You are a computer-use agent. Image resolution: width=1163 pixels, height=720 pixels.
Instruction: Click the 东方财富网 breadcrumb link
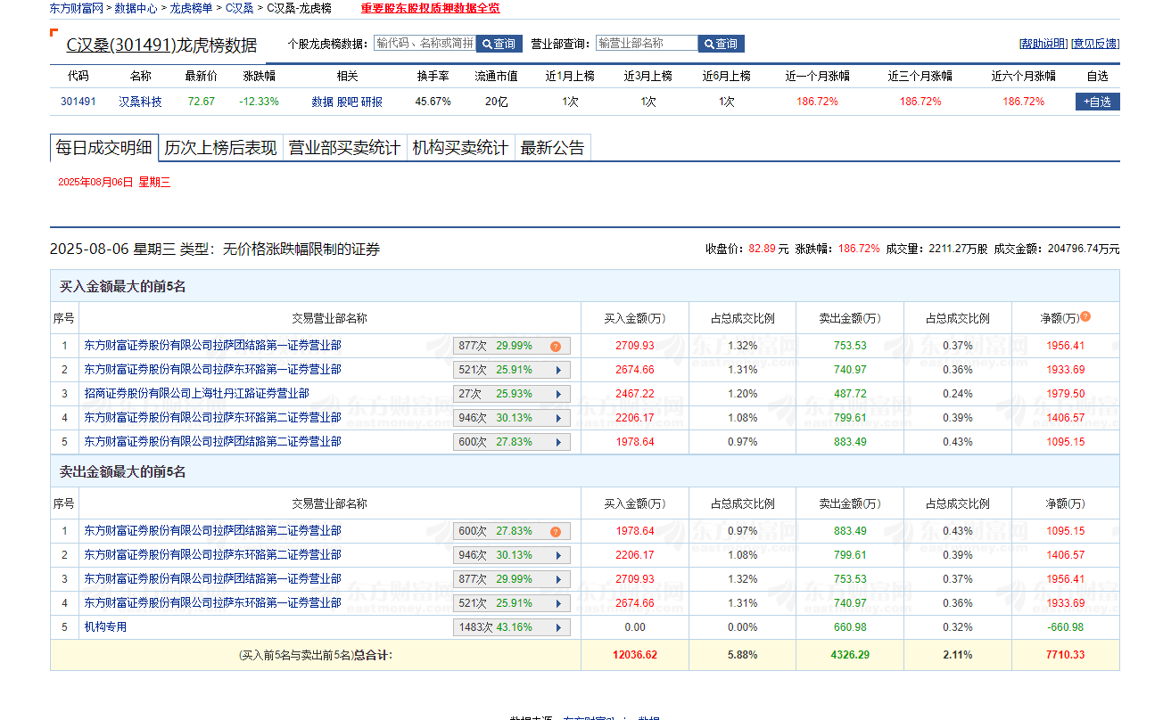77,8
